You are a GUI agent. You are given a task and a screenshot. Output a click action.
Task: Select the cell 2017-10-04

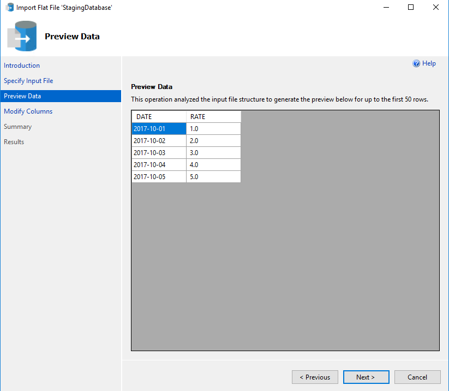click(x=159, y=165)
